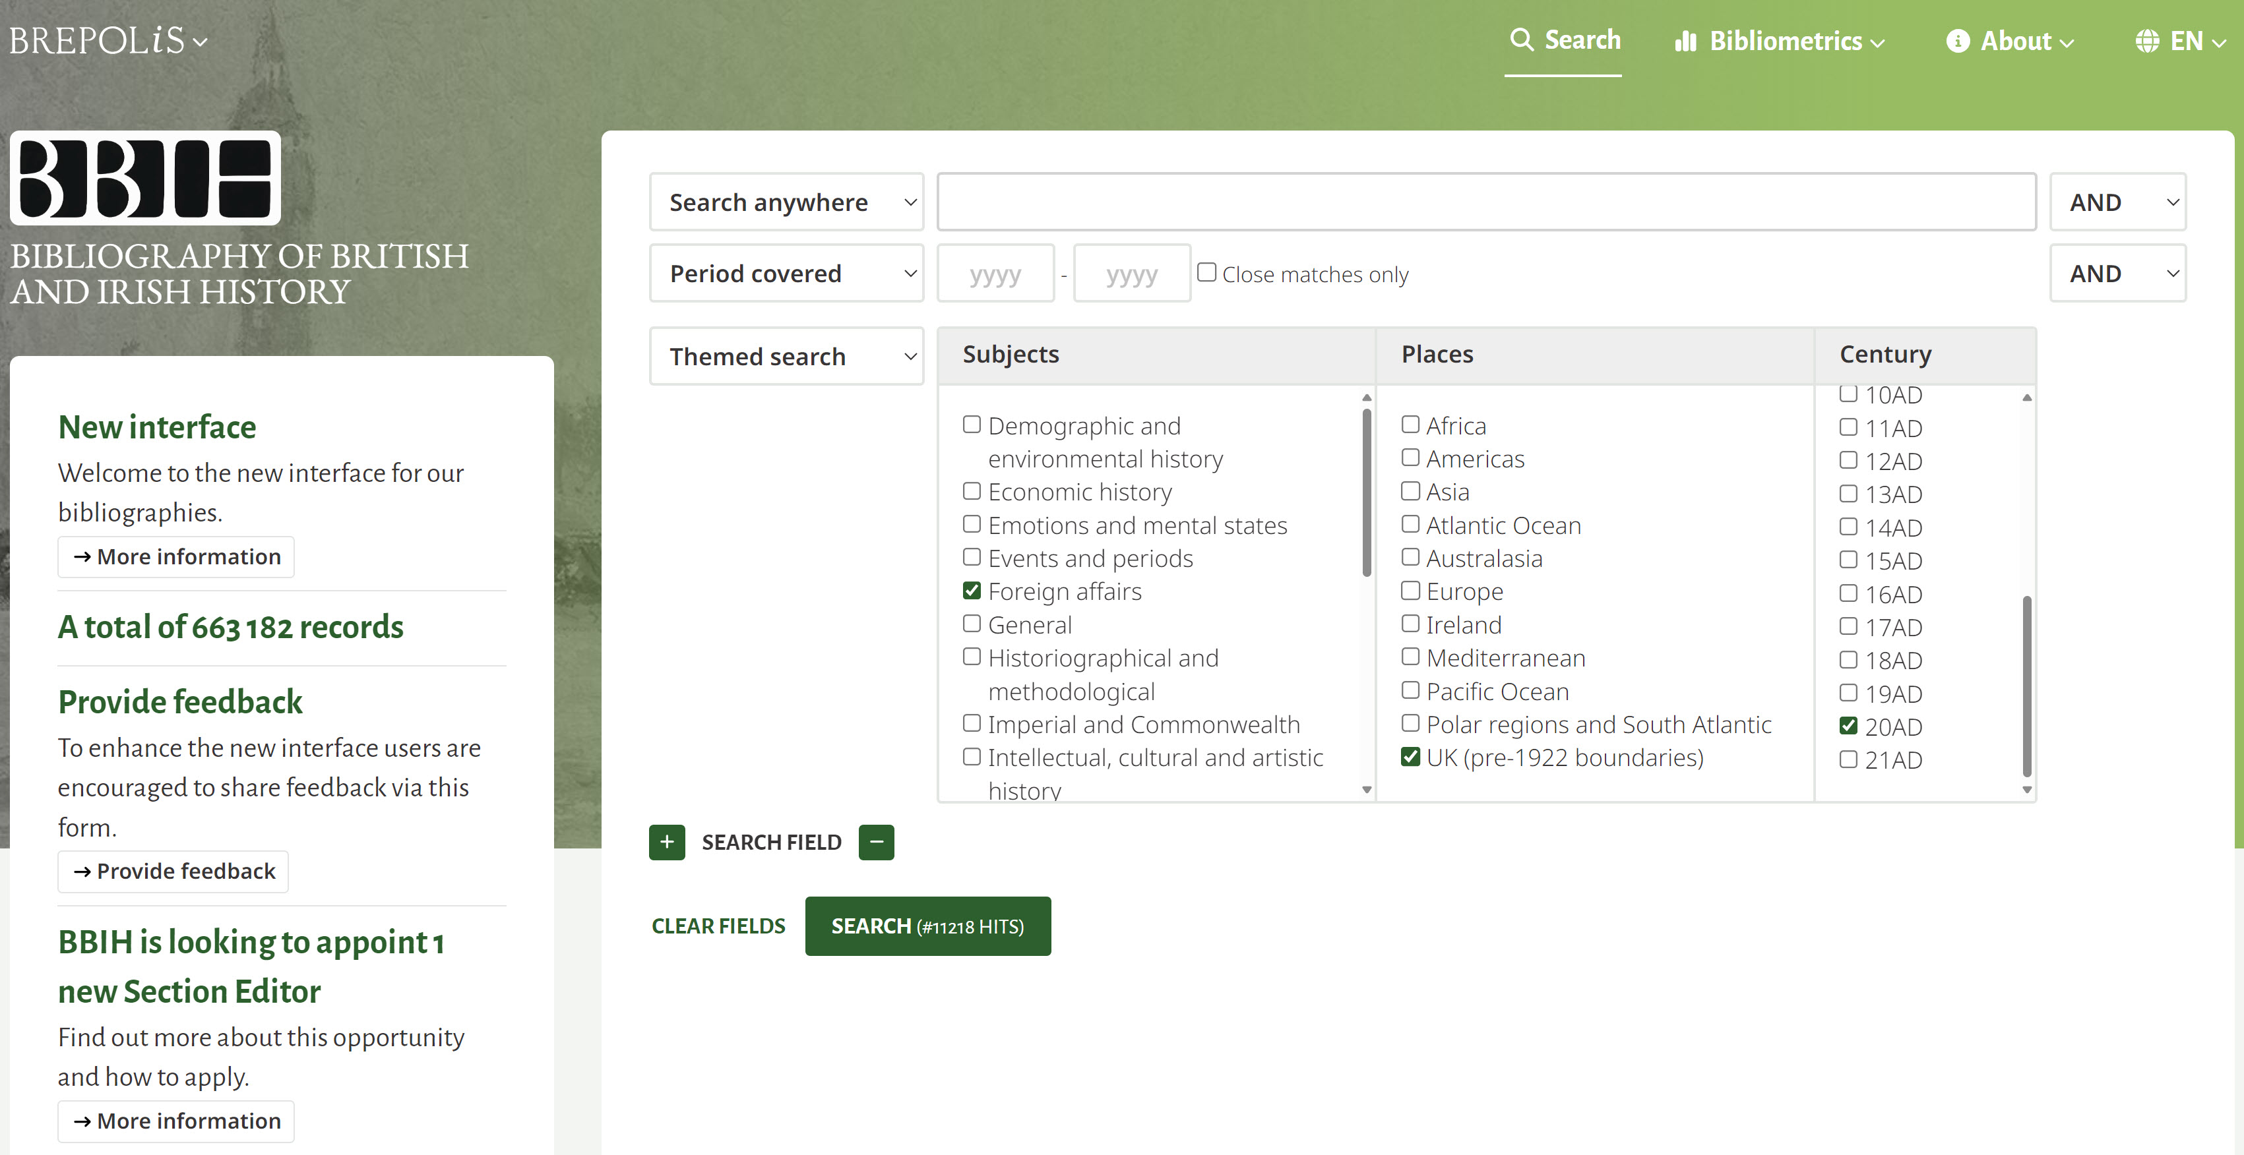Click the CLEAR FIELDS link
Image resolution: width=2244 pixels, height=1155 pixels.
coord(718,925)
